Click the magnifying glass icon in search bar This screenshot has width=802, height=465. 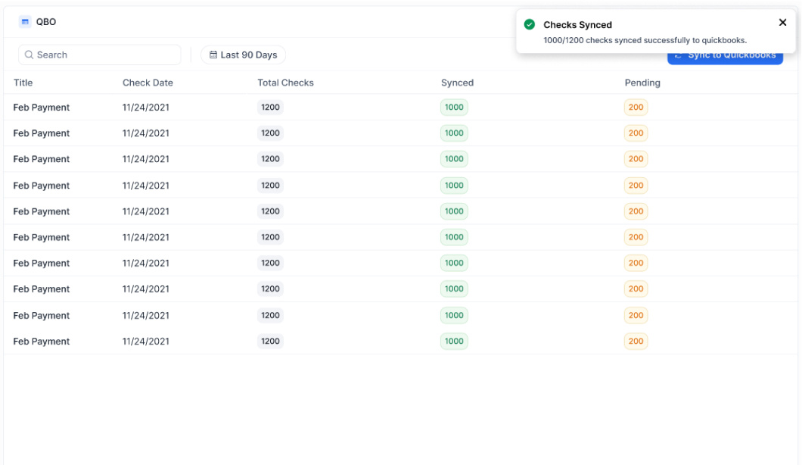pos(29,55)
